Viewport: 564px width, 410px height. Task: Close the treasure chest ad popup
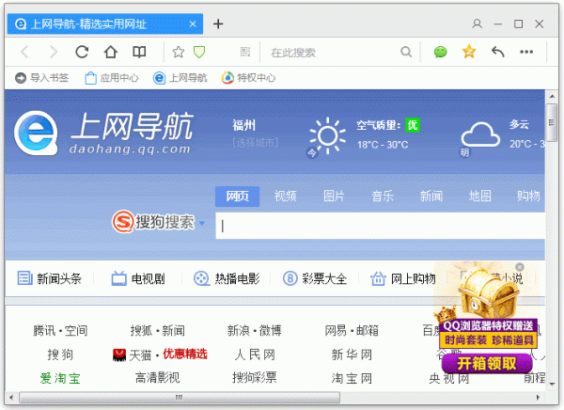[520, 267]
